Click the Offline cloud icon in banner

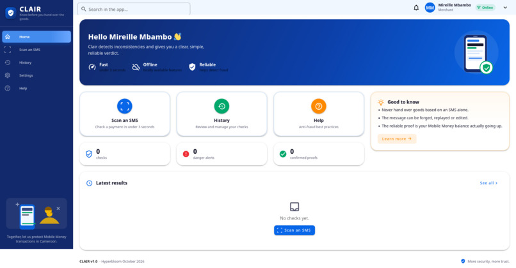136,67
